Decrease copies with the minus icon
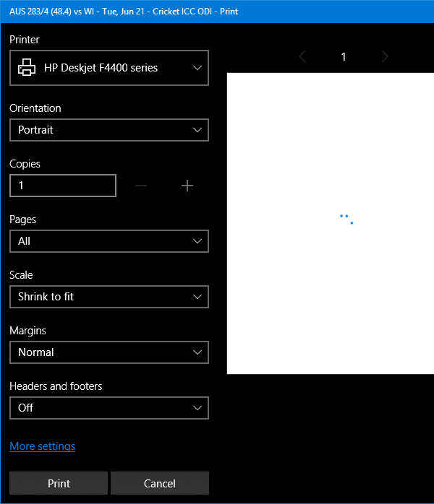Viewport: 434px width, 504px height. point(141,186)
